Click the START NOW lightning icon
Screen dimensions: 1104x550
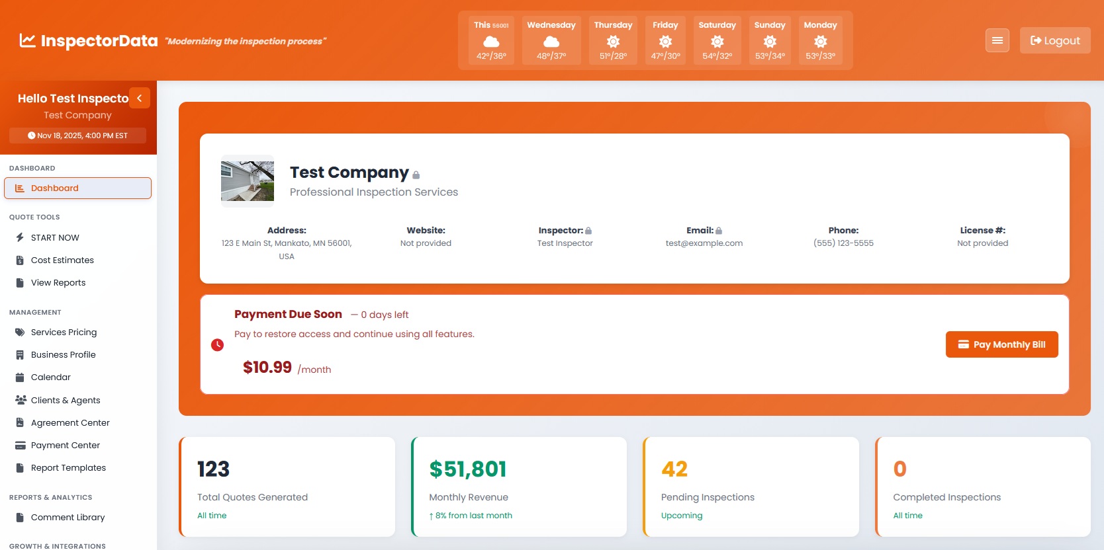coord(20,237)
